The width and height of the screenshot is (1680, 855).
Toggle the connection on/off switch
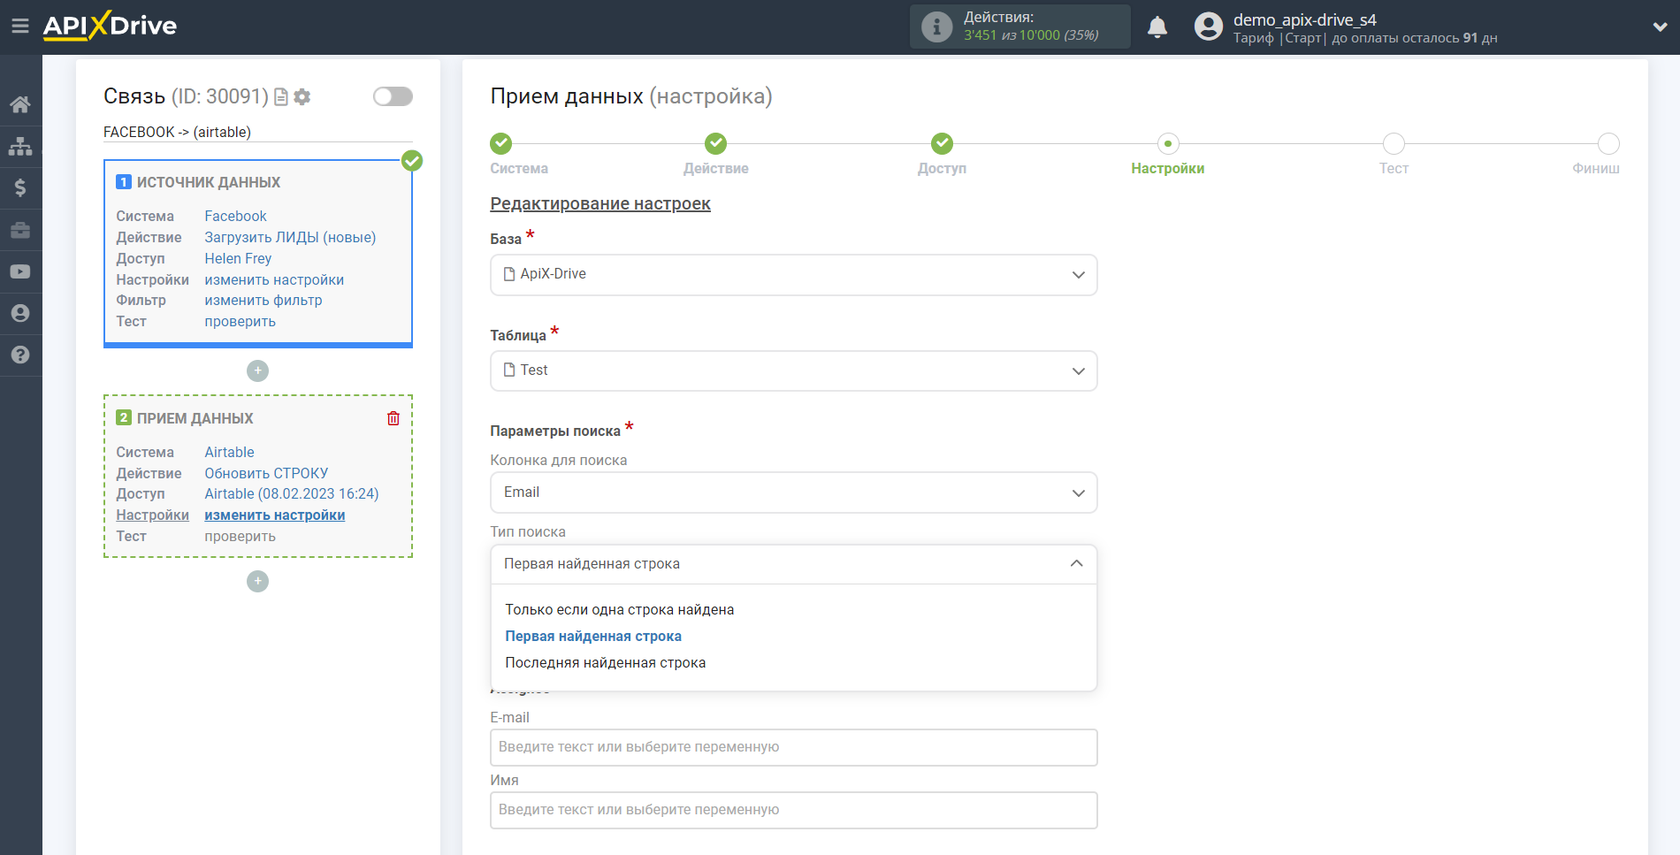pyautogui.click(x=393, y=96)
